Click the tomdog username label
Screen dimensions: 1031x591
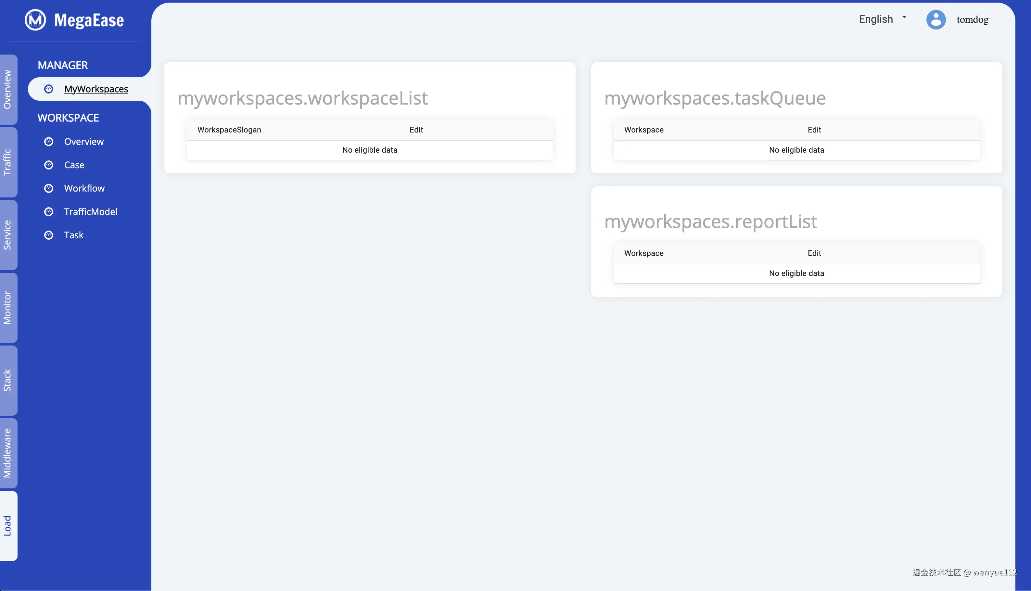(x=972, y=19)
